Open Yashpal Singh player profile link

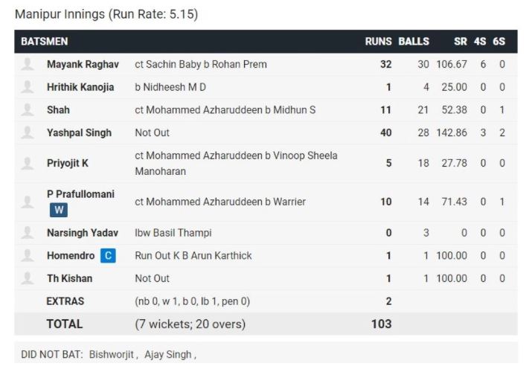(79, 132)
